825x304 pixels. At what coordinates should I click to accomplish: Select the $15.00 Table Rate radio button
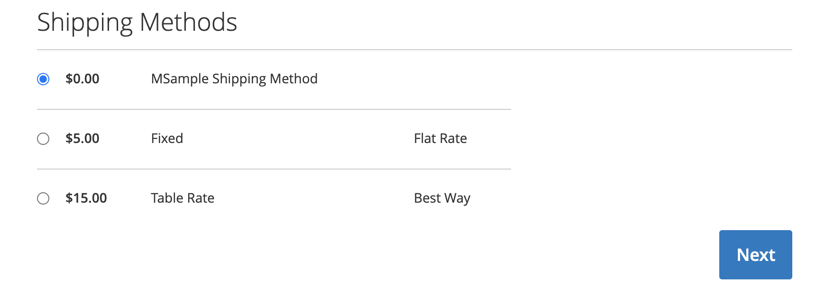pyautogui.click(x=43, y=198)
